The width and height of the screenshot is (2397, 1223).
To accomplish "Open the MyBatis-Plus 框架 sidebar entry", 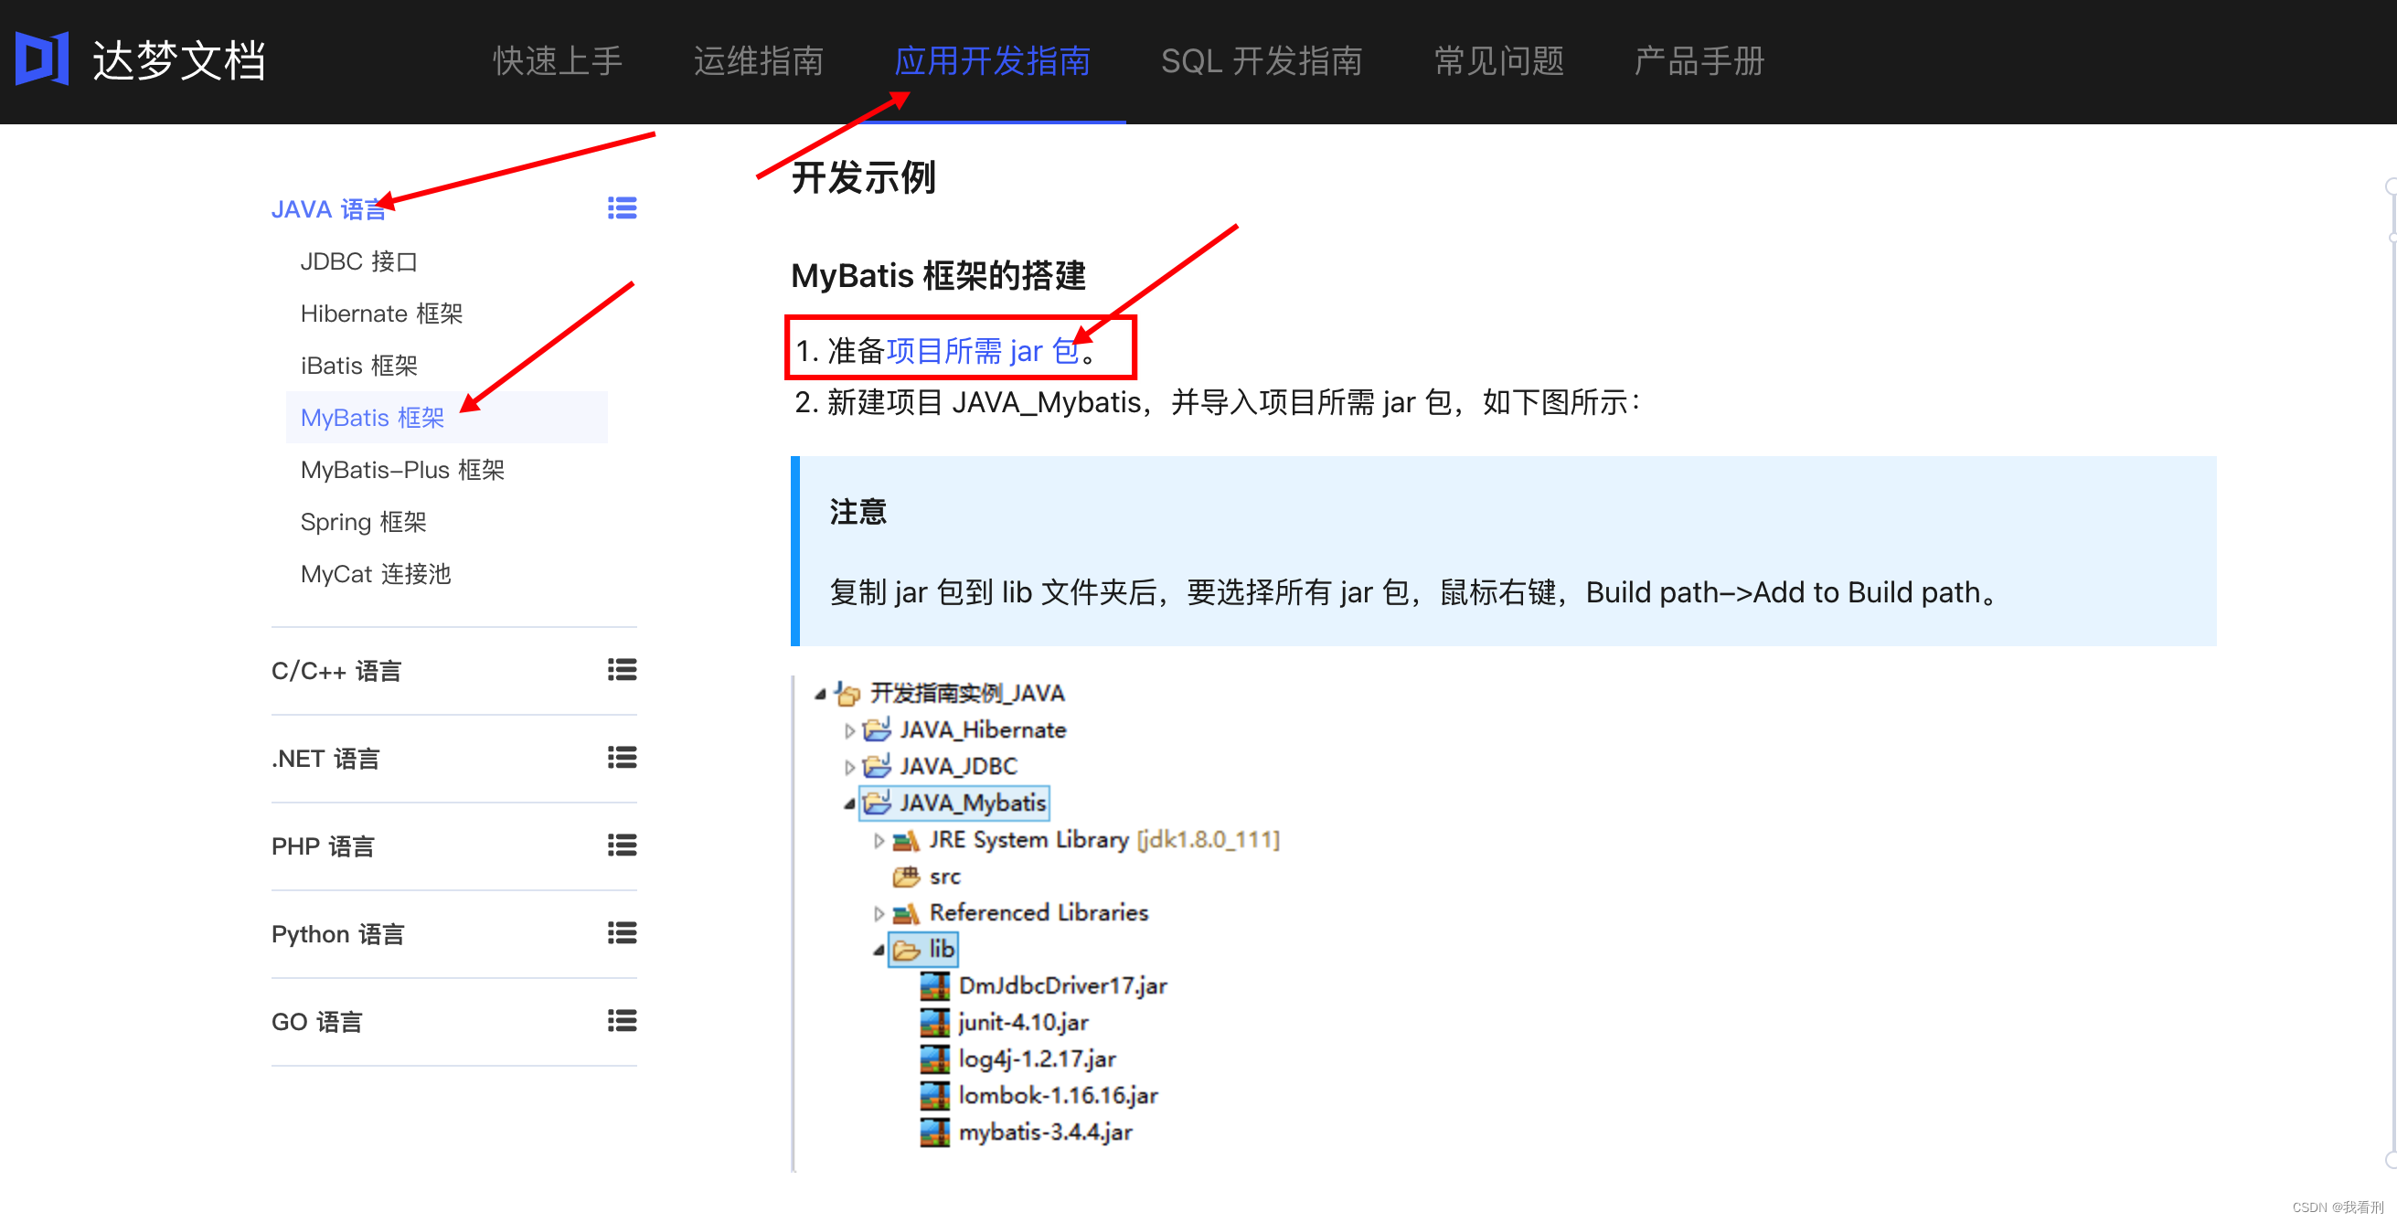I will tap(403, 470).
